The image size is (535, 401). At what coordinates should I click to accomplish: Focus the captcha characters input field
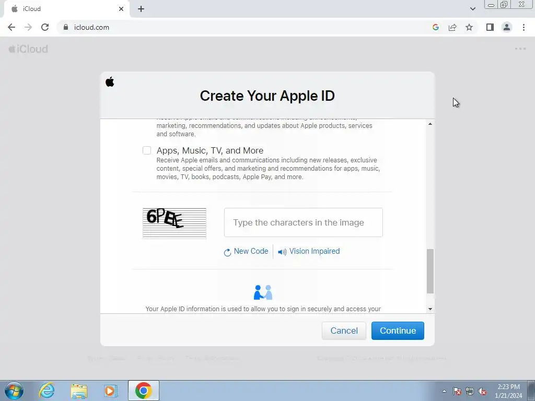pyautogui.click(x=304, y=222)
